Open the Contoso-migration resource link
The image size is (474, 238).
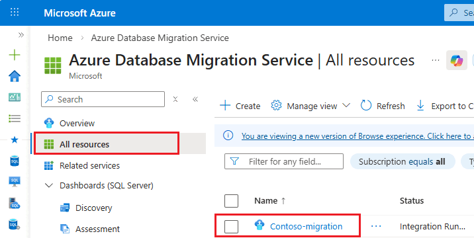pyautogui.click(x=307, y=227)
